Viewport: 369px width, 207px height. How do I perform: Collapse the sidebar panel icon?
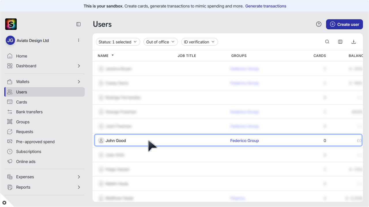(x=78, y=24)
